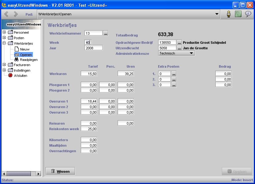This screenshot has height=184, width=255.
Task: Open lookup for Extra Posten 2
Action: (174, 79)
